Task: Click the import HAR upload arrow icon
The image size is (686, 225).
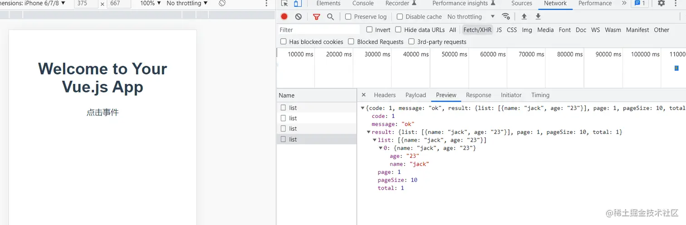Action: (x=524, y=16)
